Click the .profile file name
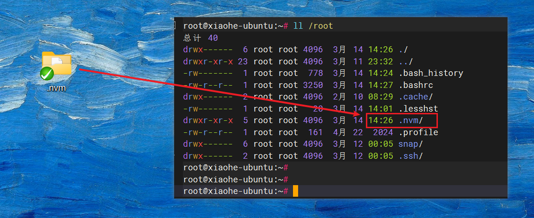Screen dimensions: 534x218 [x=418, y=132]
